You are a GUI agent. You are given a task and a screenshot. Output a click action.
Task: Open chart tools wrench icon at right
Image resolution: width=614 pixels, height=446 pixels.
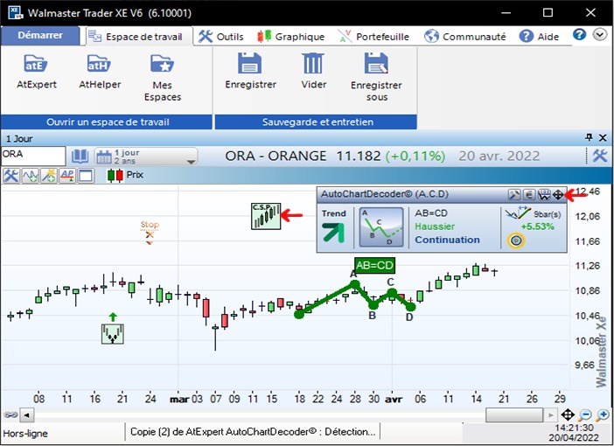tap(599, 156)
